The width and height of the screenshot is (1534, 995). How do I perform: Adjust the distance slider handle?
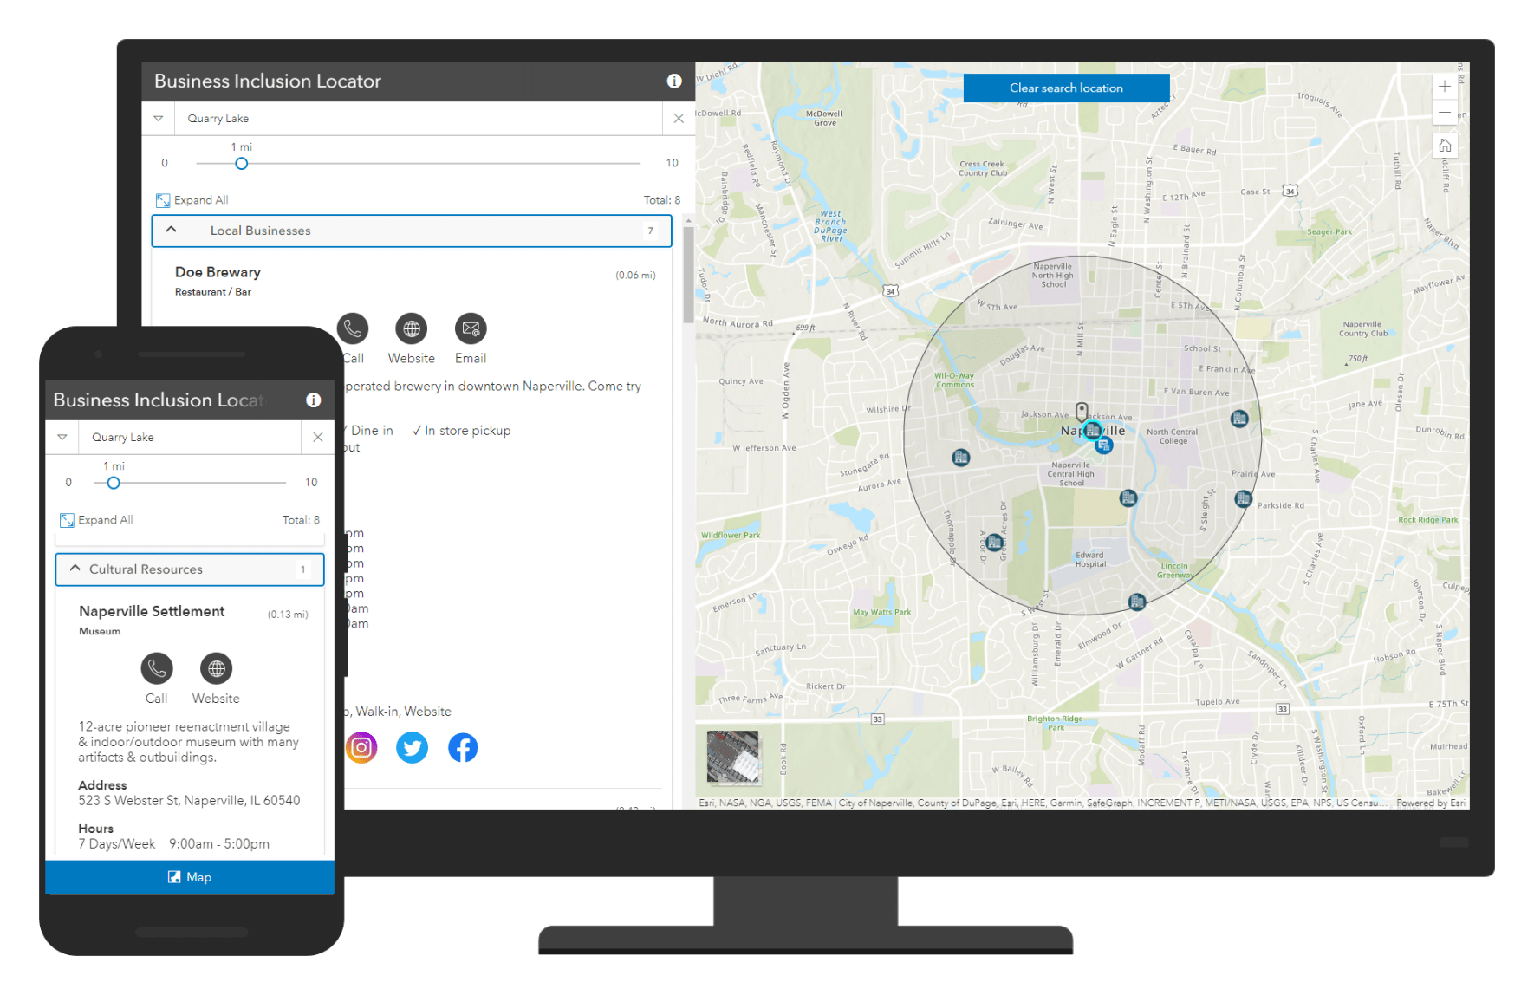click(241, 163)
